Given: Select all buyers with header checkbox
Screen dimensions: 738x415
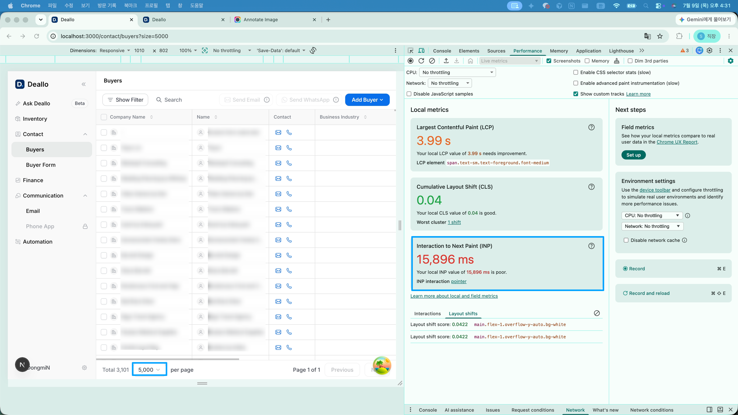Looking at the screenshot, I should click(104, 117).
